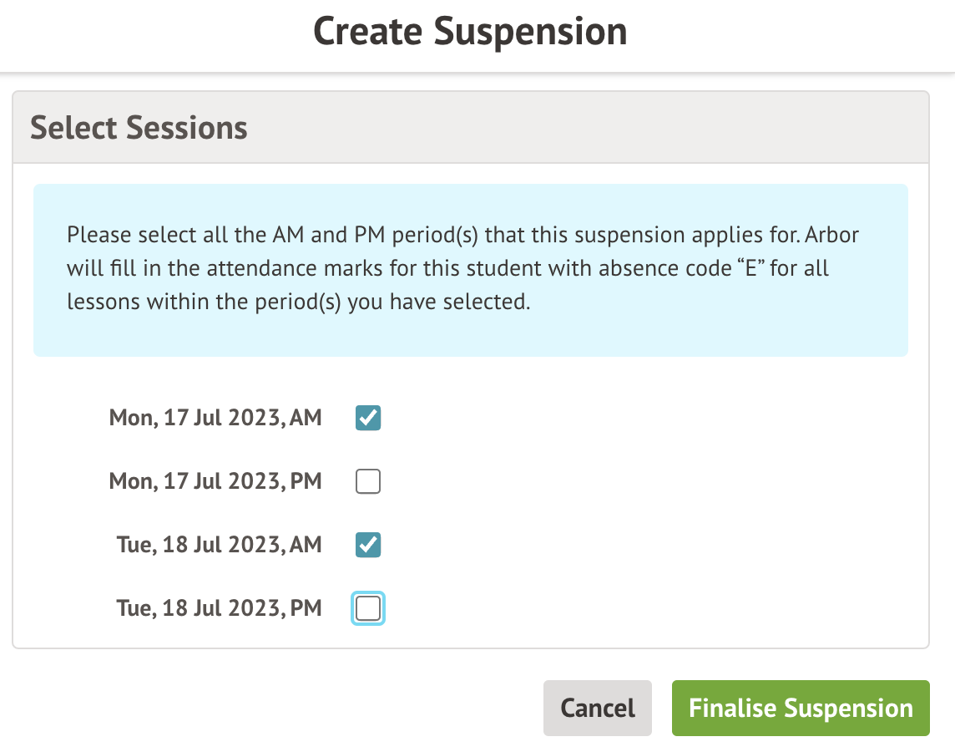This screenshot has width=955, height=752.
Task: Enable the Tue, 18 Jul 2023, PM session
Action: (x=368, y=607)
